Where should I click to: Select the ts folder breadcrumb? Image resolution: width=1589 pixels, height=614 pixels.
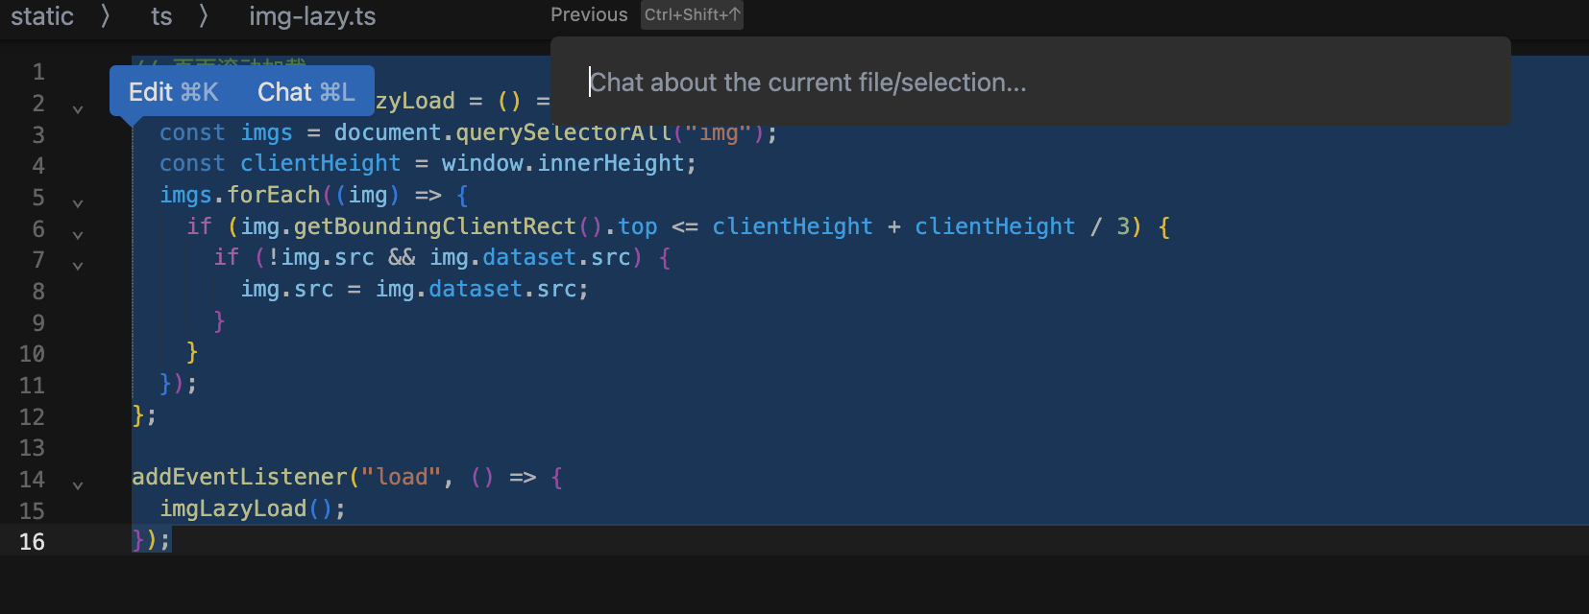point(161,16)
